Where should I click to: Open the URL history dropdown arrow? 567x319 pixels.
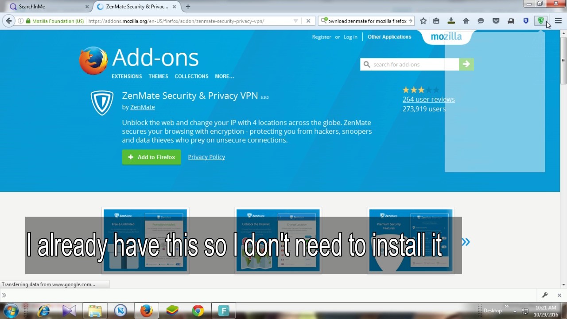click(295, 21)
